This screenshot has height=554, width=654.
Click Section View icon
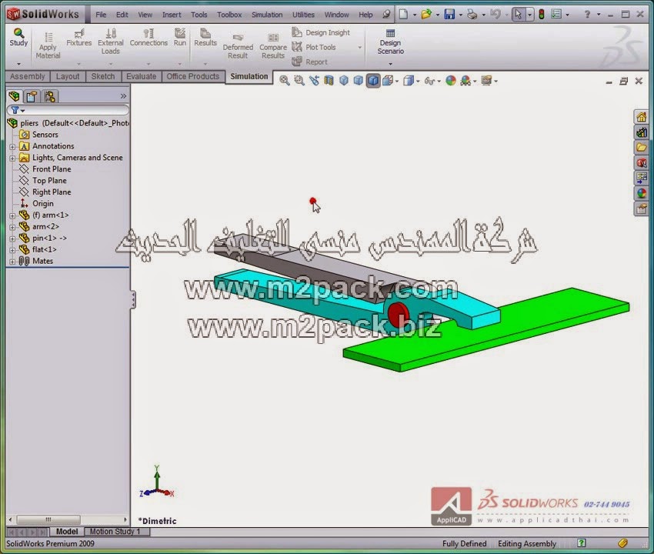[329, 81]
